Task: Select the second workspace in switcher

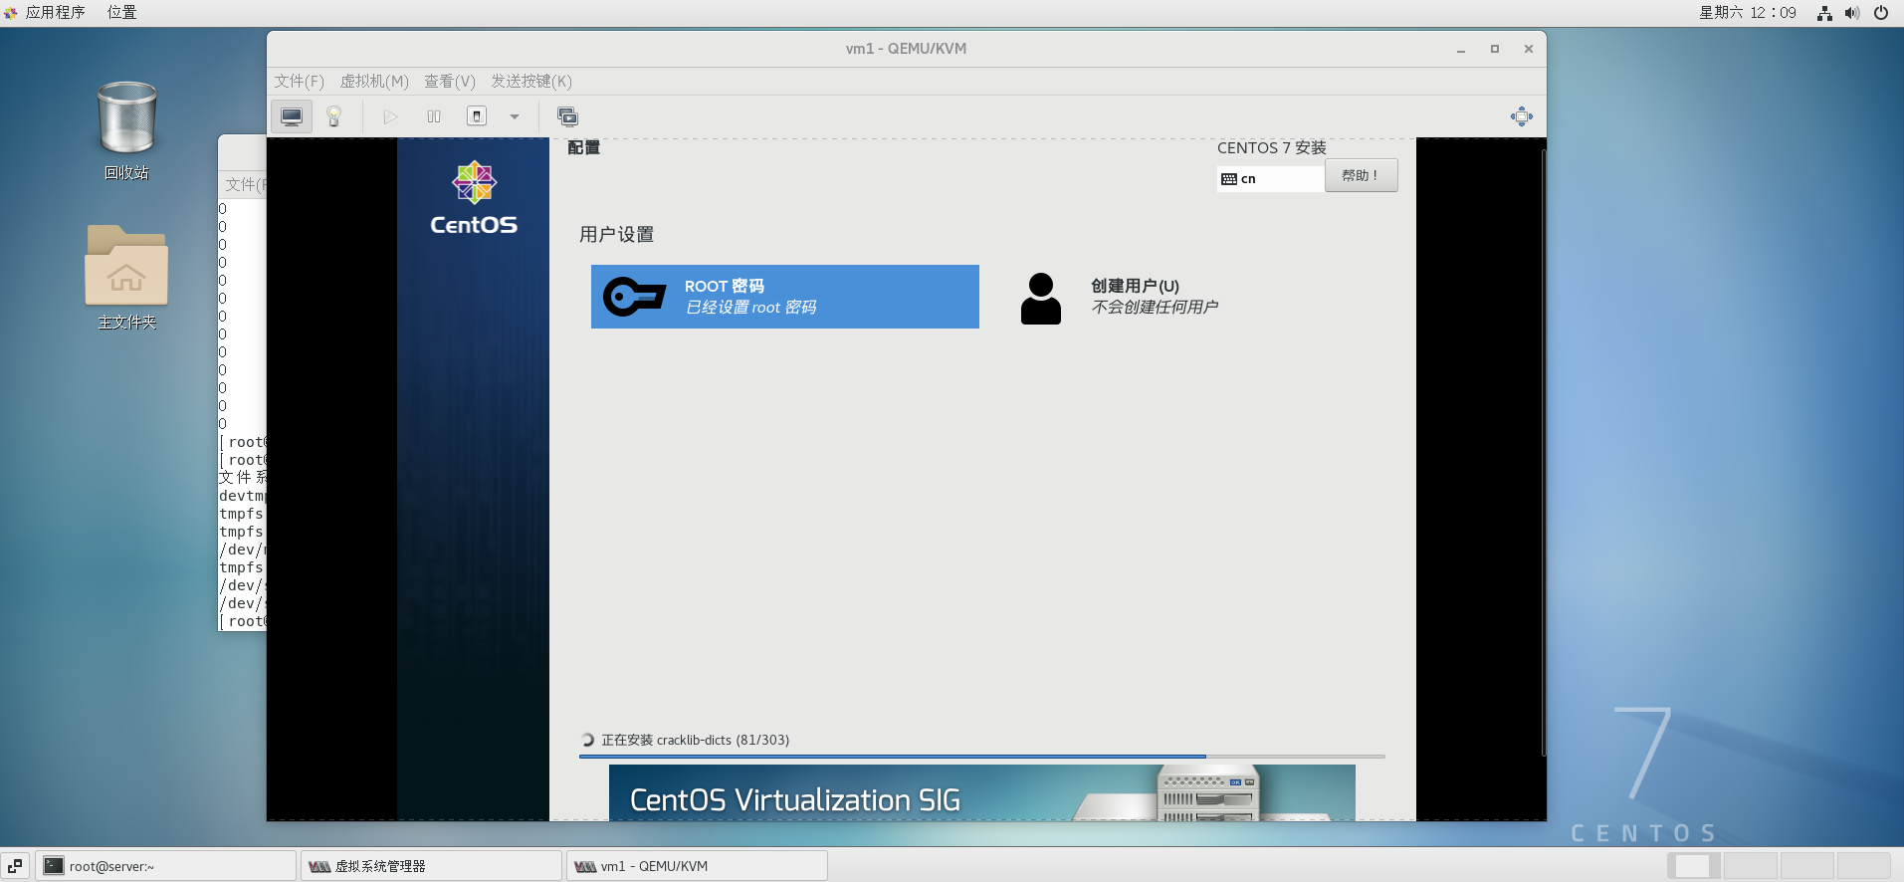Action: click(x=1750, y=866)
